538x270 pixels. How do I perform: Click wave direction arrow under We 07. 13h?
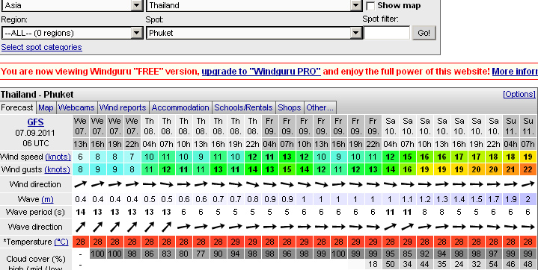[81, 227]
